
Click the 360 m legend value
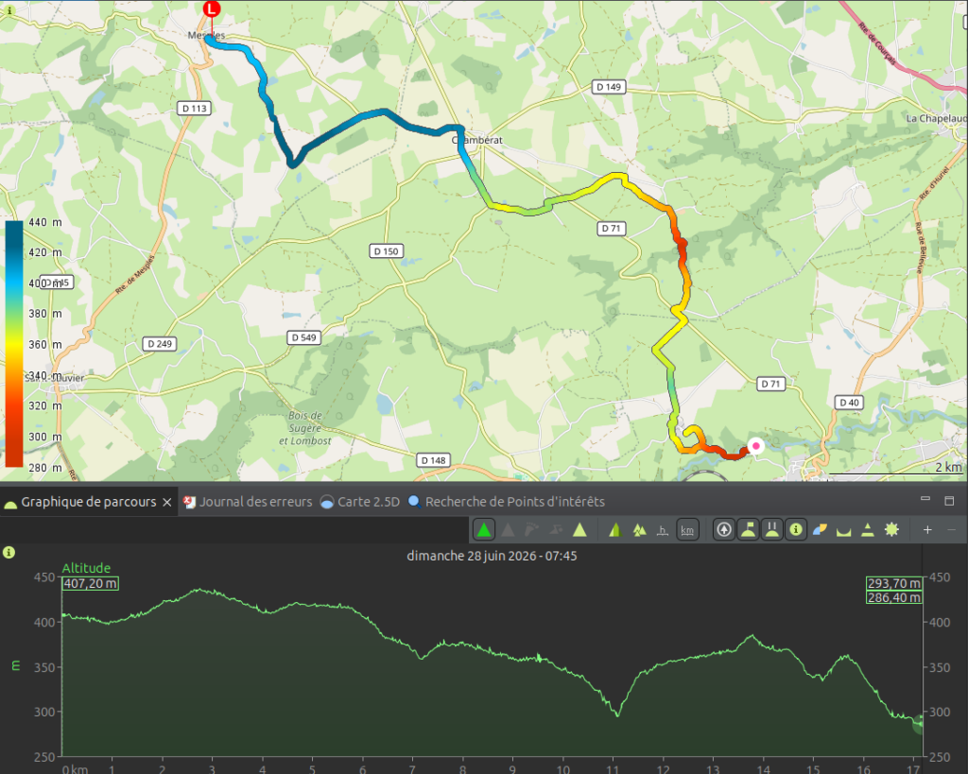[45, 344]
